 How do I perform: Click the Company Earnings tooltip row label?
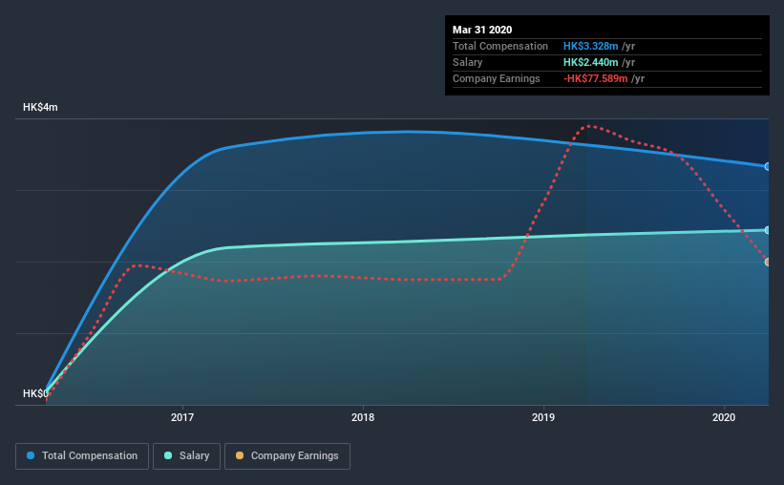tap(496, 78)
